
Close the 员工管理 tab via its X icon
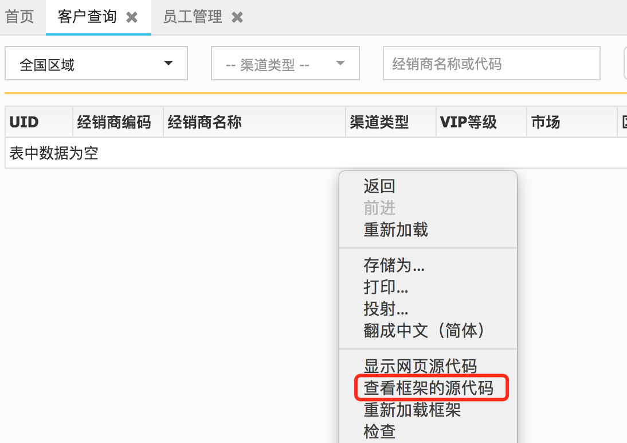point(237,17)
